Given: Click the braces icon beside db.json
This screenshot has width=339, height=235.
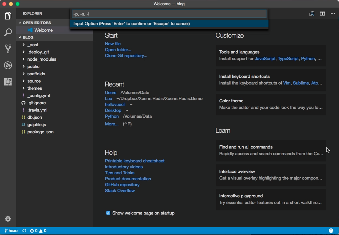Looking at the screenshot, I should (24, 117).
